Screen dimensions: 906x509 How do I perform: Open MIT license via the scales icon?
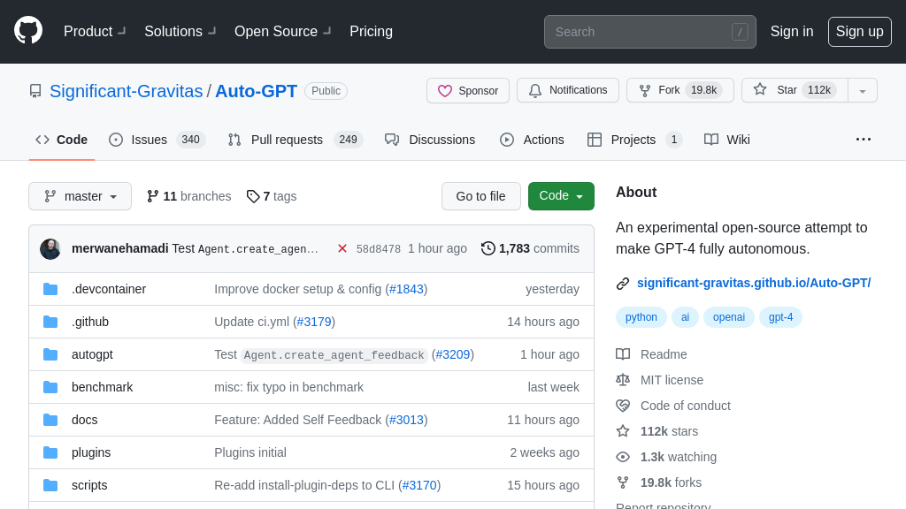tap(623, 380)
